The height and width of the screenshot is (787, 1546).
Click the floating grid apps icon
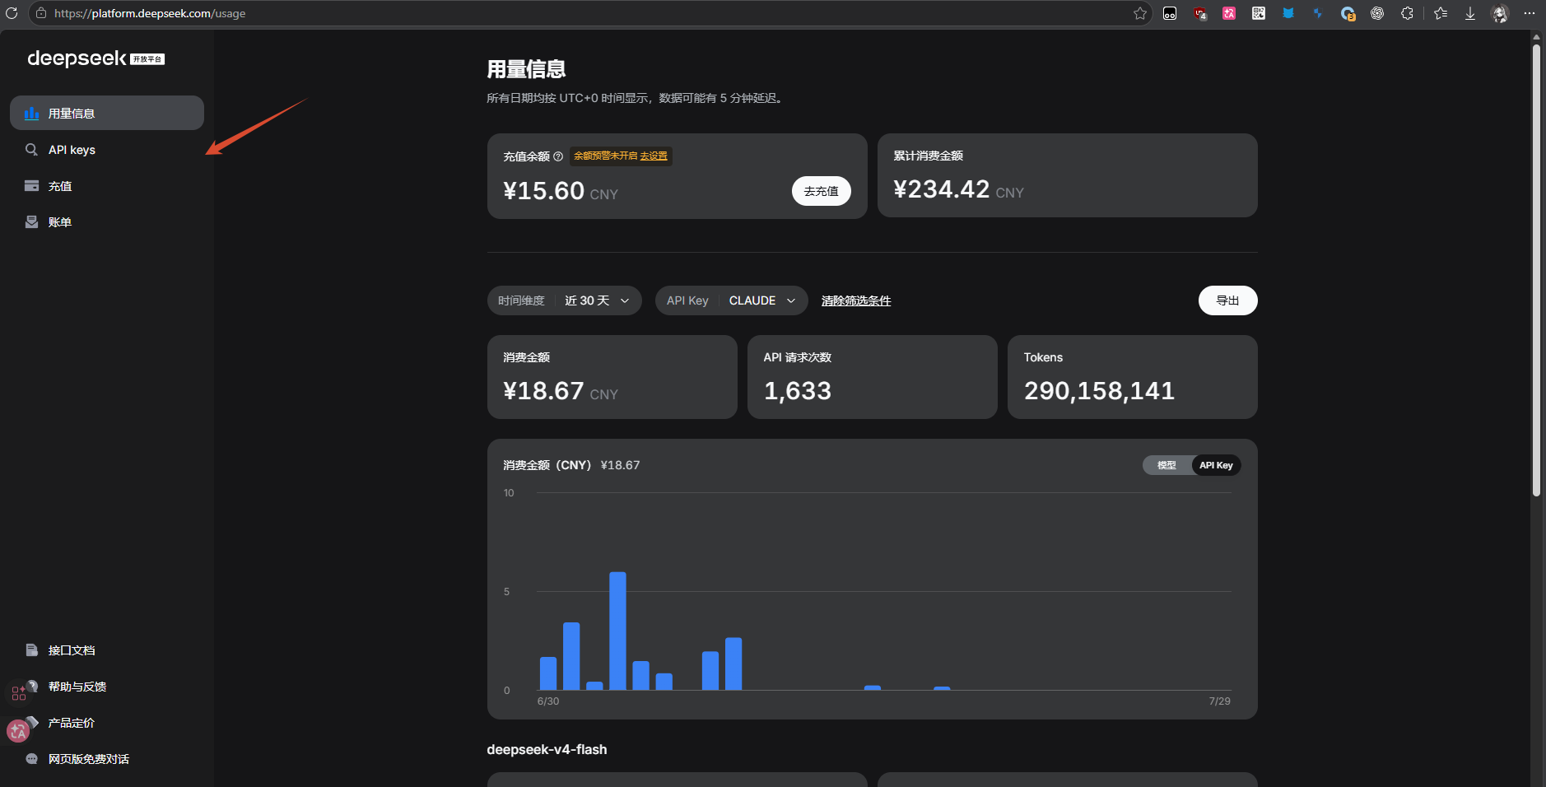click(18, 694)
